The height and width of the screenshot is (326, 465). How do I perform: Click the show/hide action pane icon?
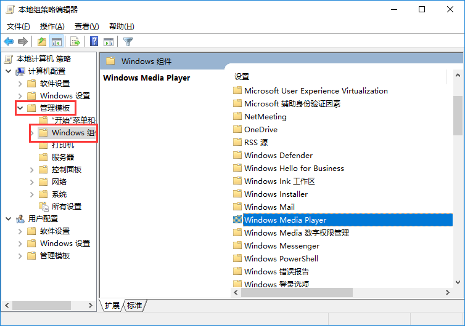[109, 42]
